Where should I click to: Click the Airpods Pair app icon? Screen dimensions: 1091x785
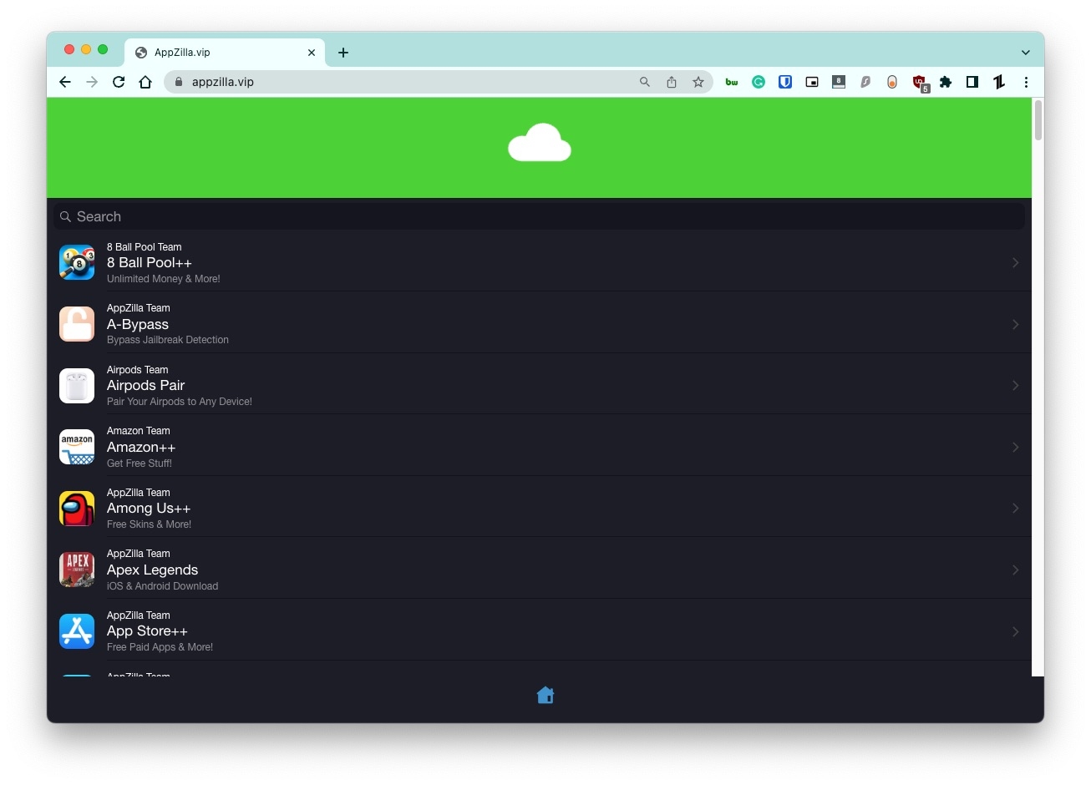tap(77, 386)
